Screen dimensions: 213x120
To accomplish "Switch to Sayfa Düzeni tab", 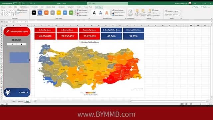I will [x=24, y=7].
